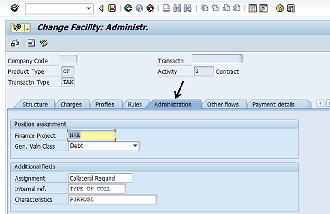Viewport: 330px width, 214px height.
Task: Click the Display/Change toggle glasses icon
Action: 15,43
